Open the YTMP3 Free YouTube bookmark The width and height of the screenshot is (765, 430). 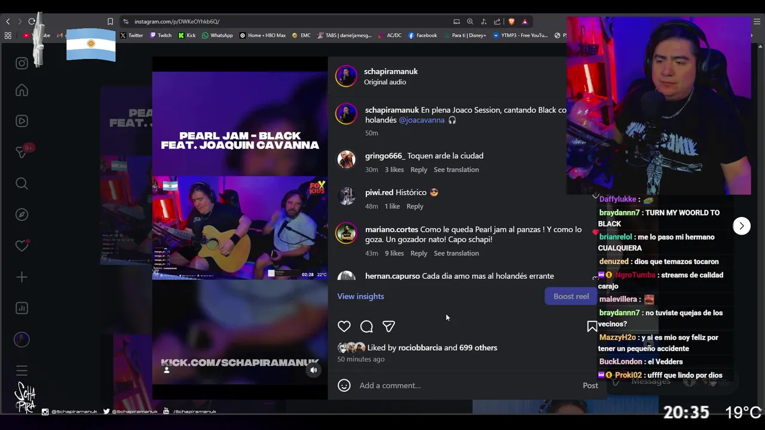(520, 35)
